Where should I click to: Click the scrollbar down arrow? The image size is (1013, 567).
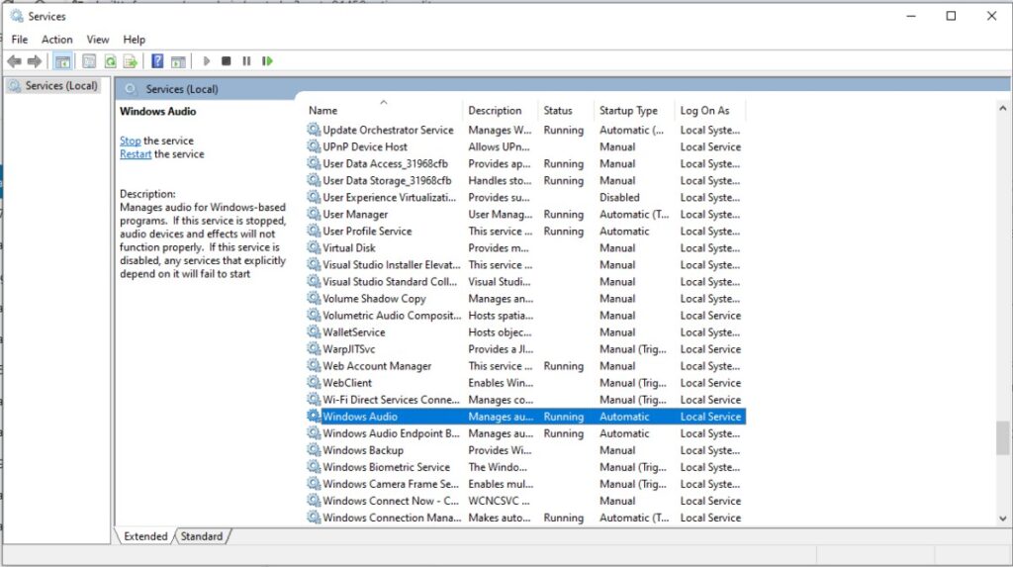pyautogui.click(x=1002, y=518)
